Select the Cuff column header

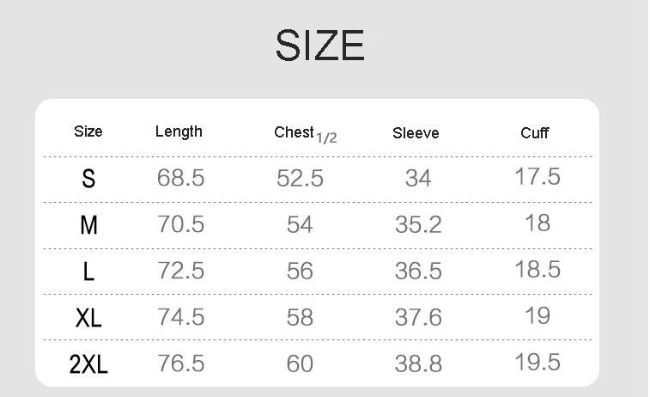tap(534, 133)
